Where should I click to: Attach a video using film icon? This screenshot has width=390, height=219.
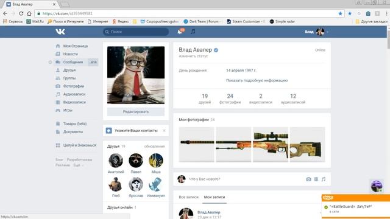[316, 179]
